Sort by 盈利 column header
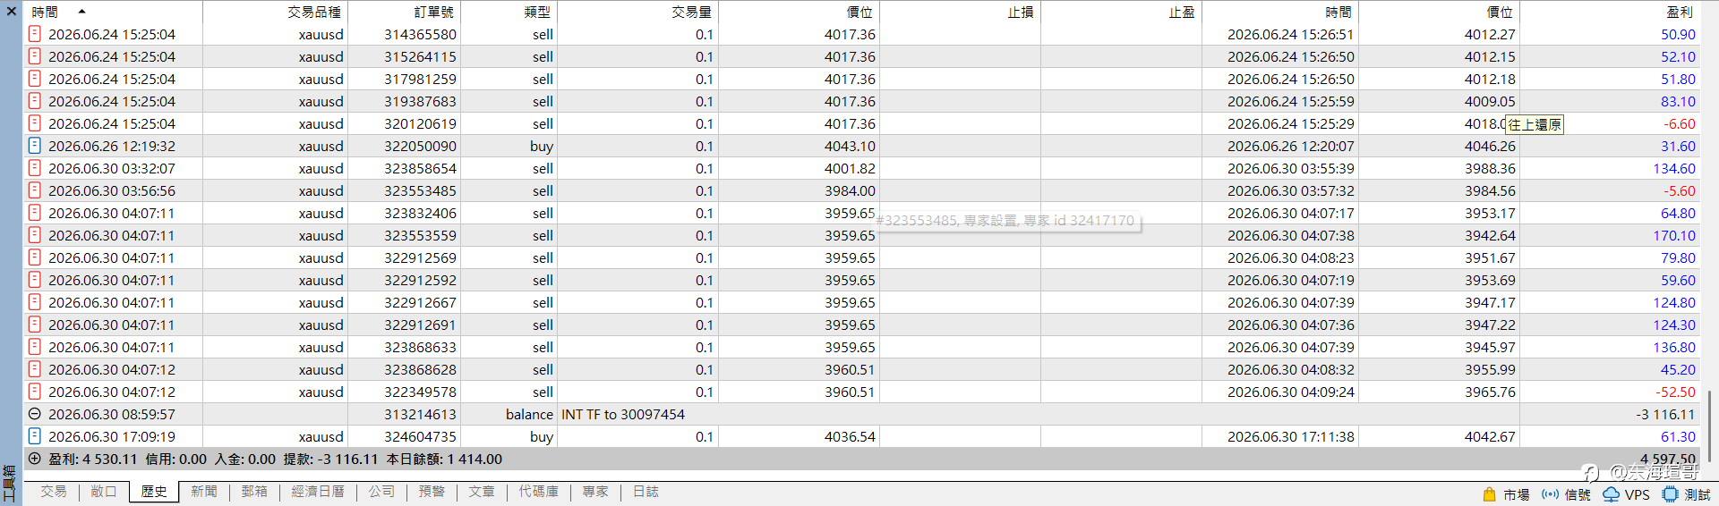This screenshot has height=506, width=1719. (1610, 12)
